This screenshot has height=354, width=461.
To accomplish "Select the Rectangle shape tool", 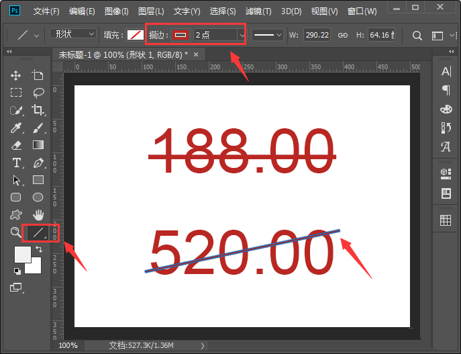I will 38,180.
